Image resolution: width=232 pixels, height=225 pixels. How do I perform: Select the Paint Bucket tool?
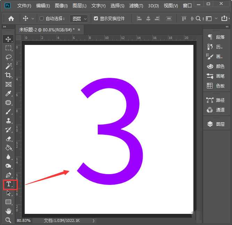pos(9,148)
